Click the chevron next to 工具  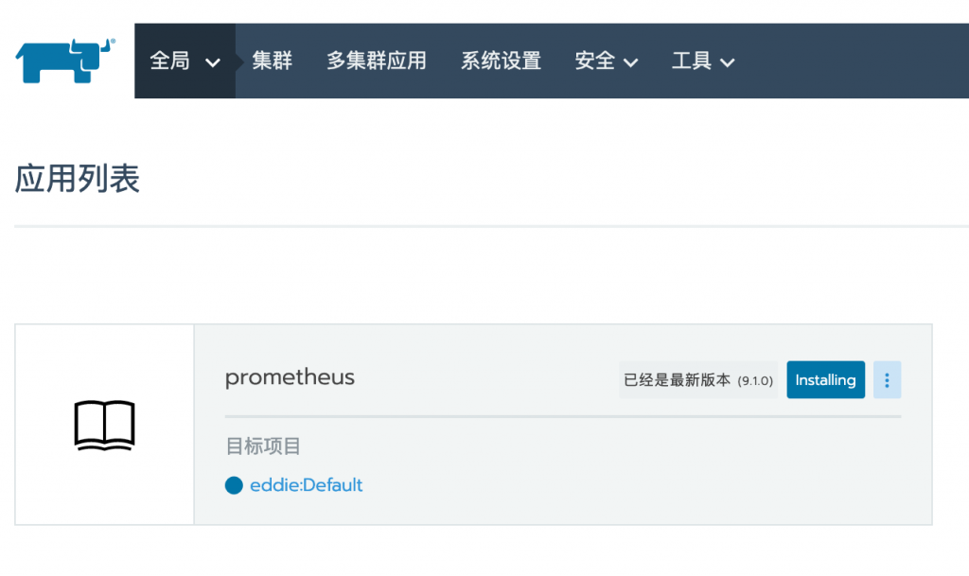coord(728,62)
